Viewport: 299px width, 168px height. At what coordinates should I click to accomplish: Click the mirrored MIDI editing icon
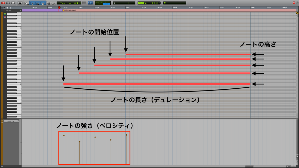[84, 3]
